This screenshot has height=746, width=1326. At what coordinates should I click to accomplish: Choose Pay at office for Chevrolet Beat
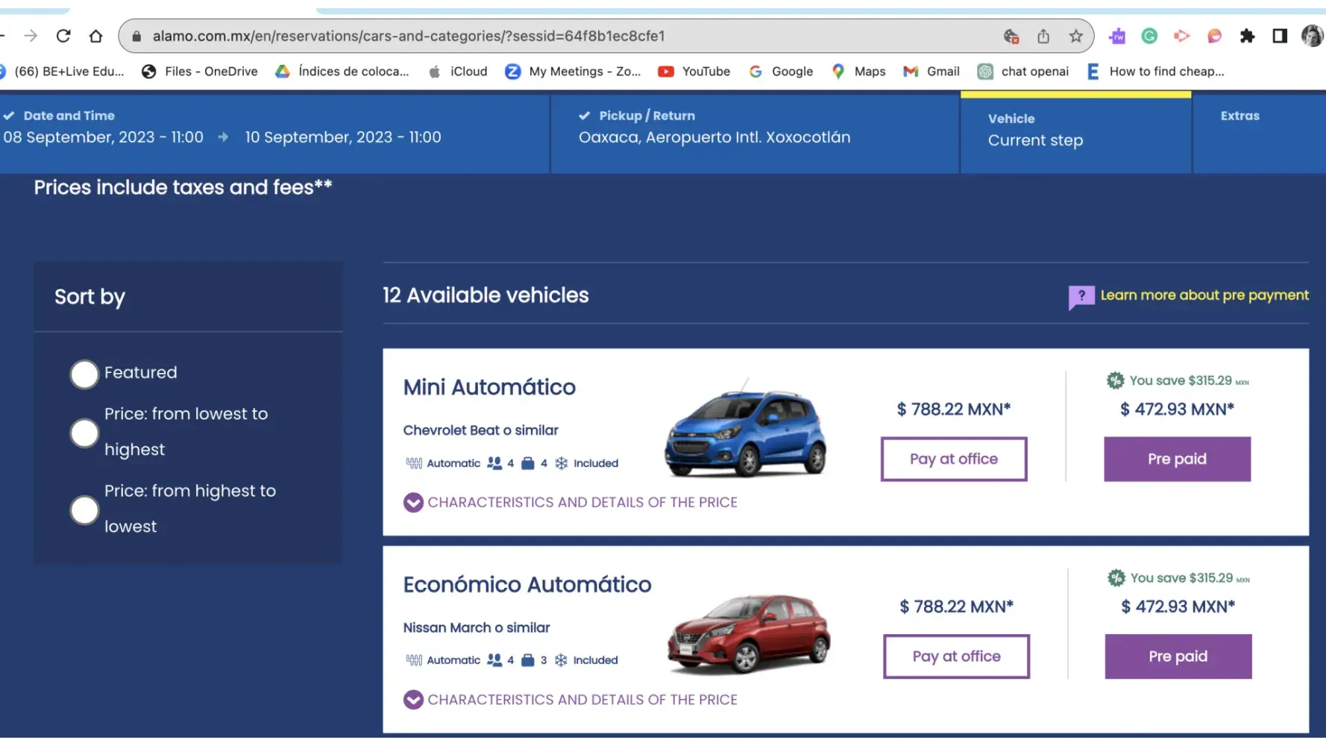point(953,460)
